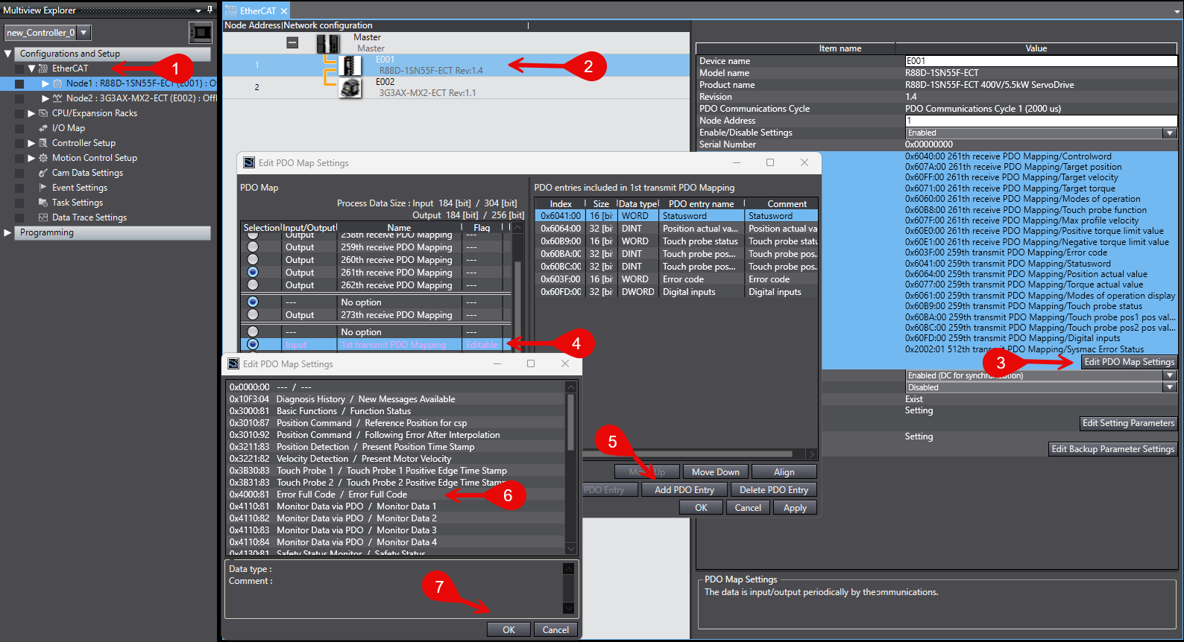This screenshot has height=642, width=1184.
Task: Click OK in the PDO entry picker dialog
Action: click(x=508, y=630)
